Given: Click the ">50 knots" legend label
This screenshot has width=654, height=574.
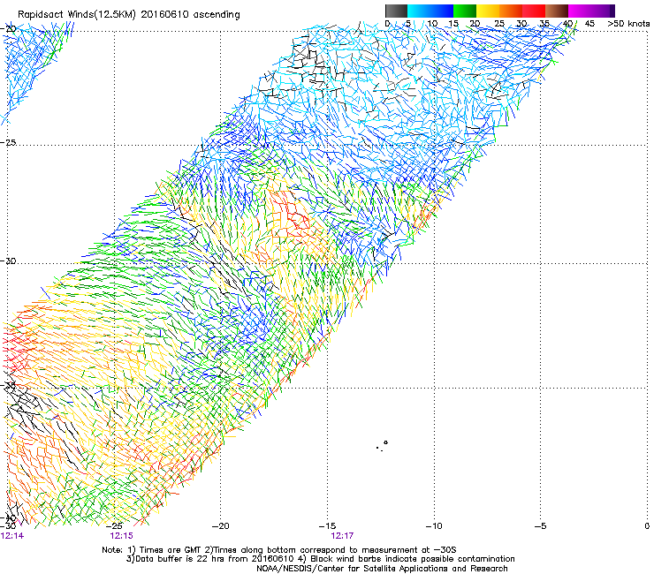Looking at the screenshot, I should click(x=629, y=24).
